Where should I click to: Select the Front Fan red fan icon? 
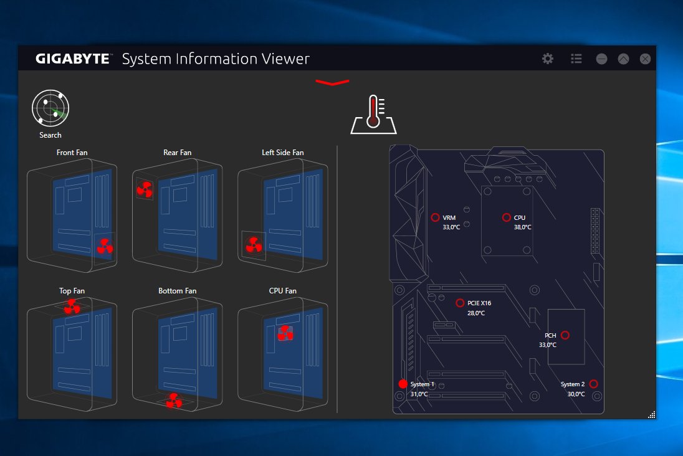coord(105,247)
